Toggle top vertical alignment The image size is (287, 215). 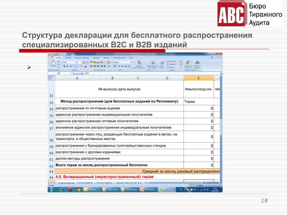tap(92, 62)
